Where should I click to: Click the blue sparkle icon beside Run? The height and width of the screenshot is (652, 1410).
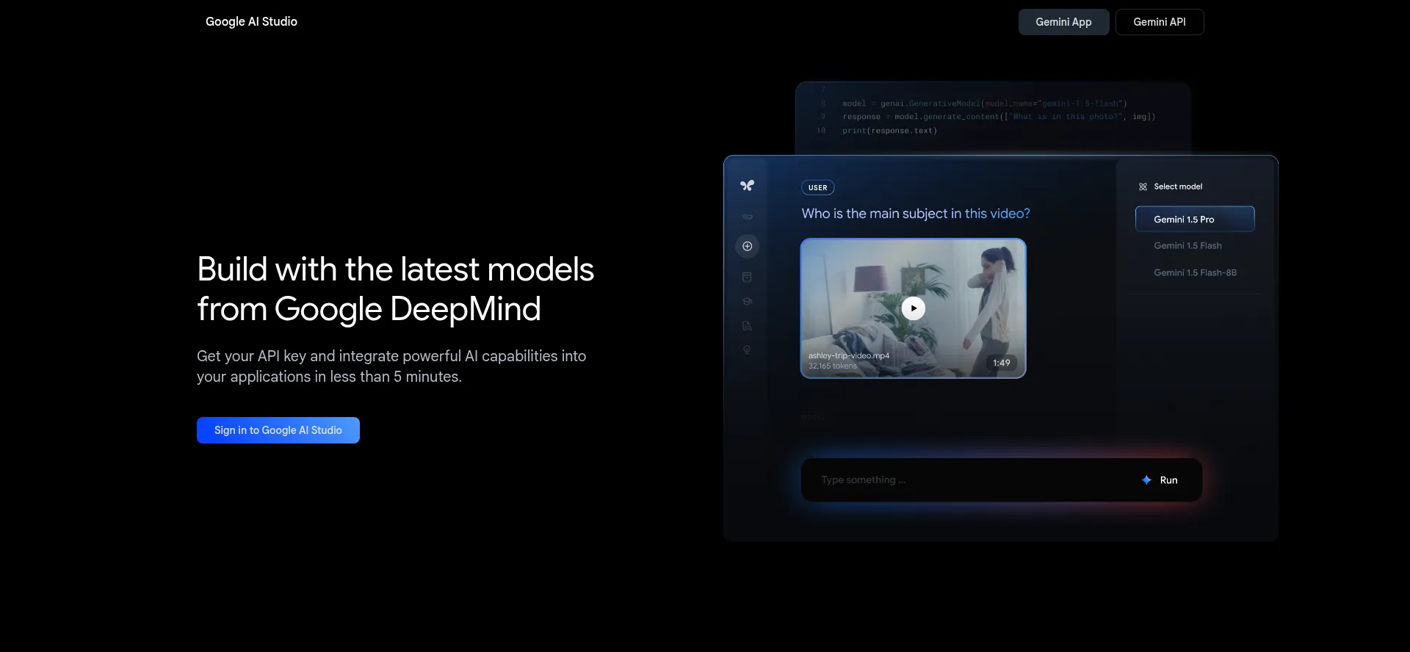click(1146, 479)
